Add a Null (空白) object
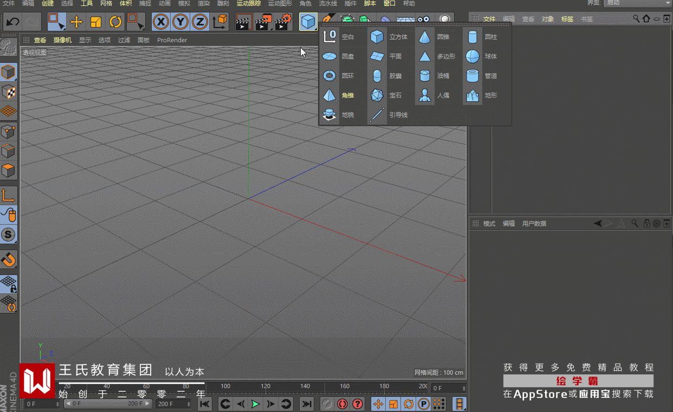The width and height of the screenshot is (673, 412). pos(339,37)
